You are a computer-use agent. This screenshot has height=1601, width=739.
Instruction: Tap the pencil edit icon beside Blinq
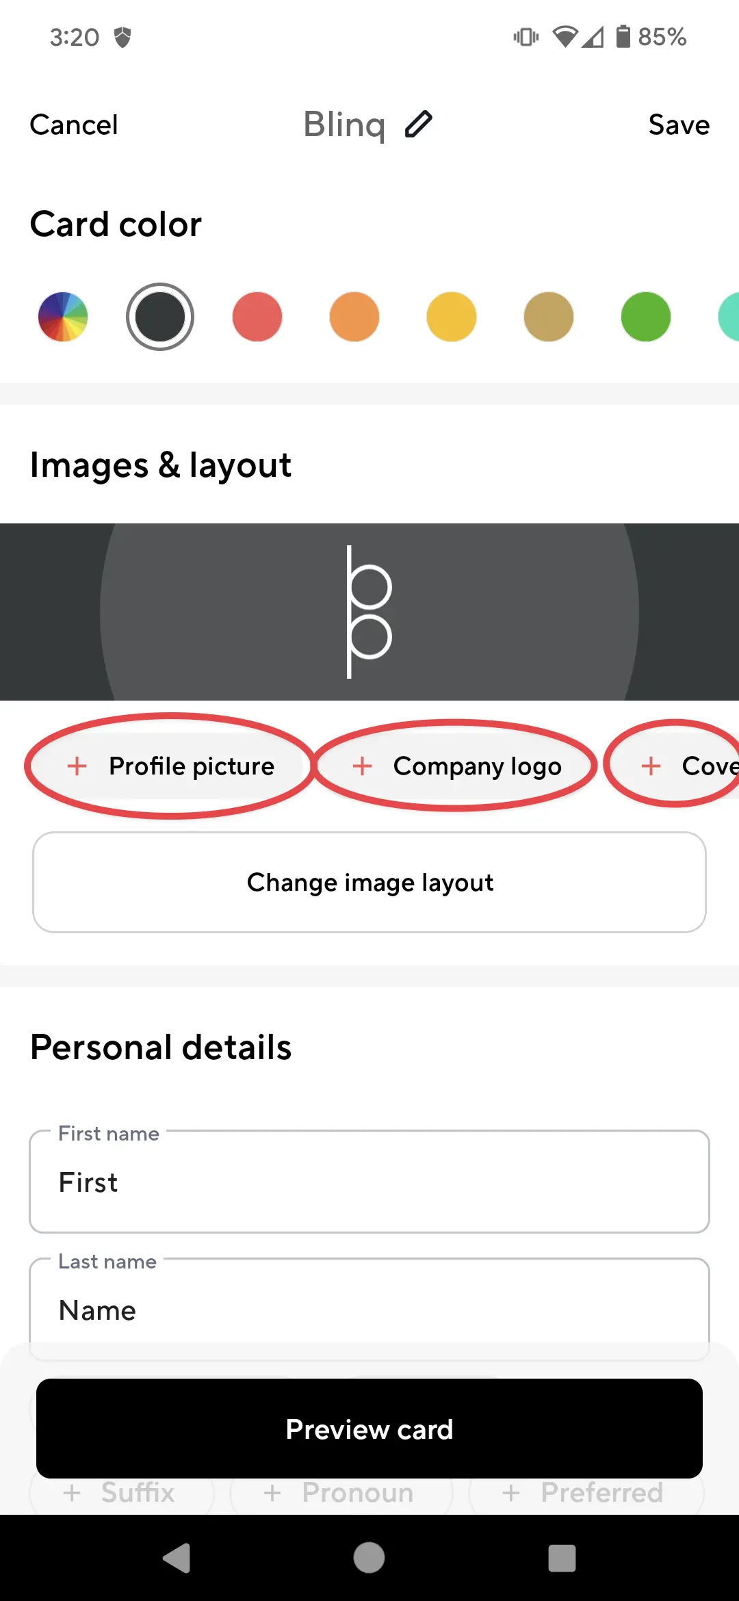[x=418, y=125]
